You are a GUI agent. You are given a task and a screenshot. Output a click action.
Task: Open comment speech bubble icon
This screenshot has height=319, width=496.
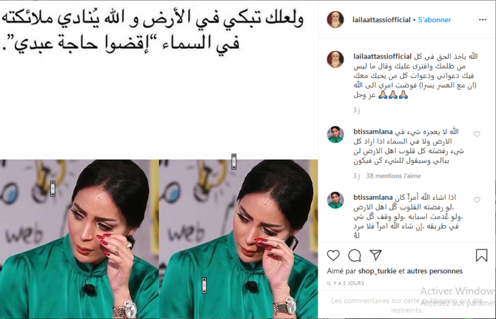click(355, 255)
